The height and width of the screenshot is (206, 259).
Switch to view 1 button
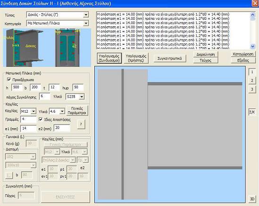click(252, 72)
